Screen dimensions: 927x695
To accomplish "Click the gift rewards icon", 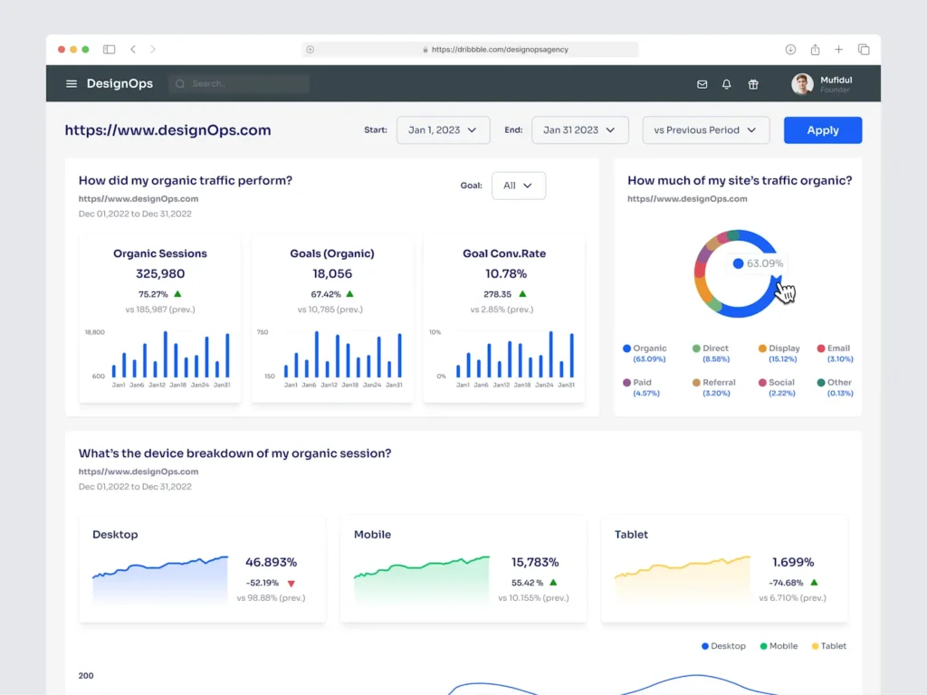I will (x=752, y=83).
